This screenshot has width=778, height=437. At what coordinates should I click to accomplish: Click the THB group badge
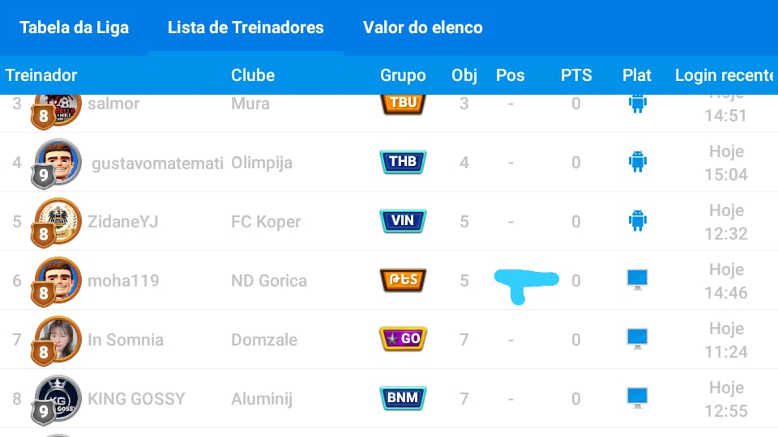(x=403, y=162)
